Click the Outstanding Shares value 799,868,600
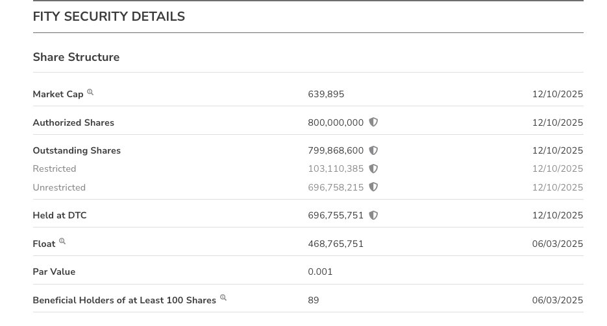 tap(336, 150)
